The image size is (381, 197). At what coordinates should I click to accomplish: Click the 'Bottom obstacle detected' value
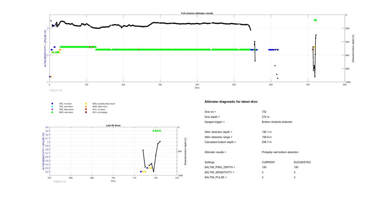[x=277, y=122]
